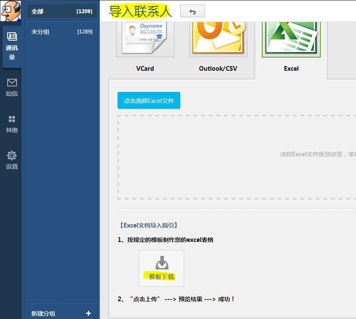Select the 全部 [1289] group

point(62,11)
